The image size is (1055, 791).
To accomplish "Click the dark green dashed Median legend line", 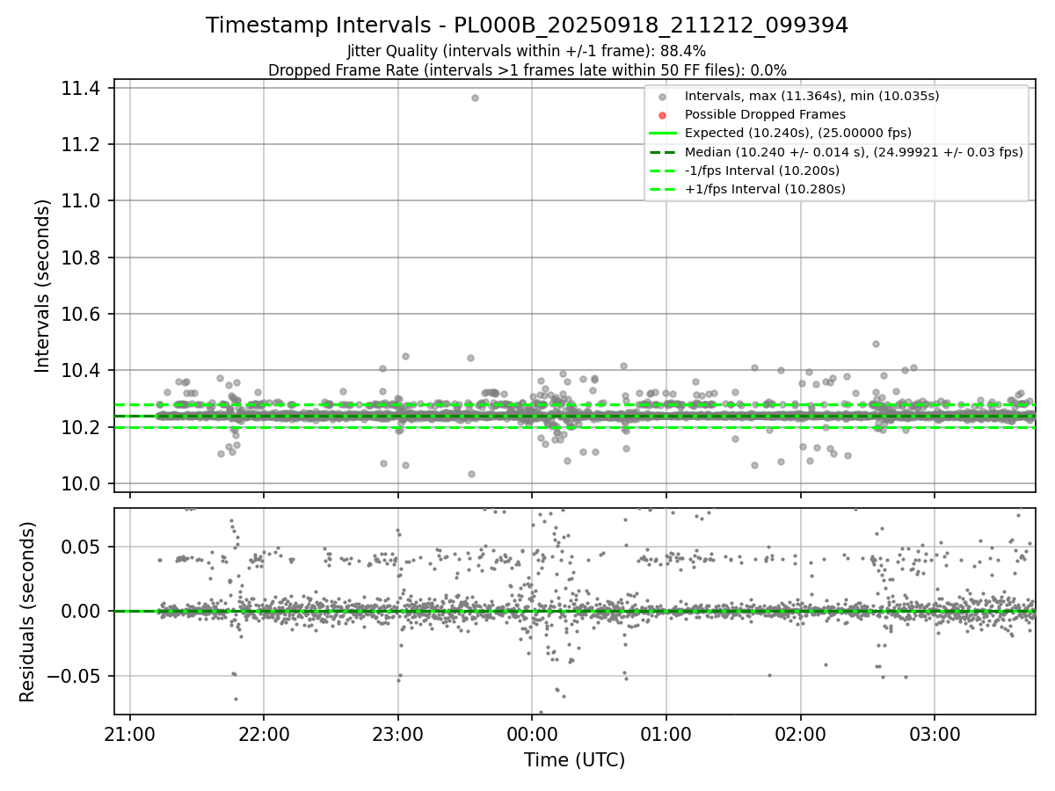I will [663, 152].
